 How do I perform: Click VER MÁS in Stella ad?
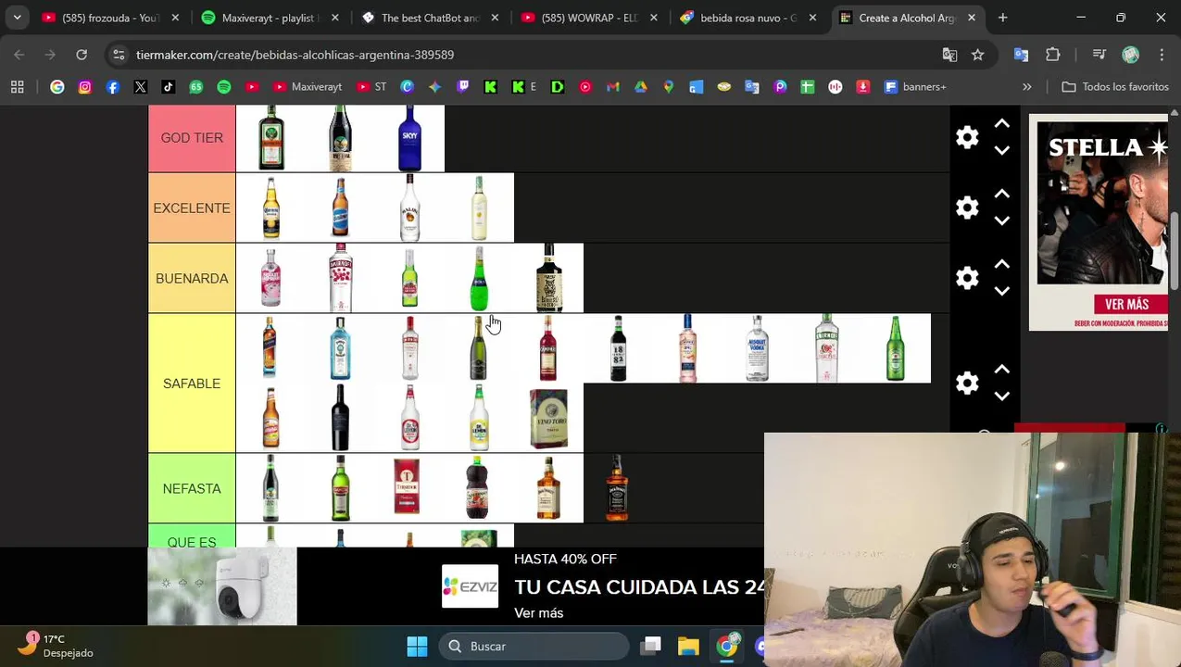point(1126,304)
